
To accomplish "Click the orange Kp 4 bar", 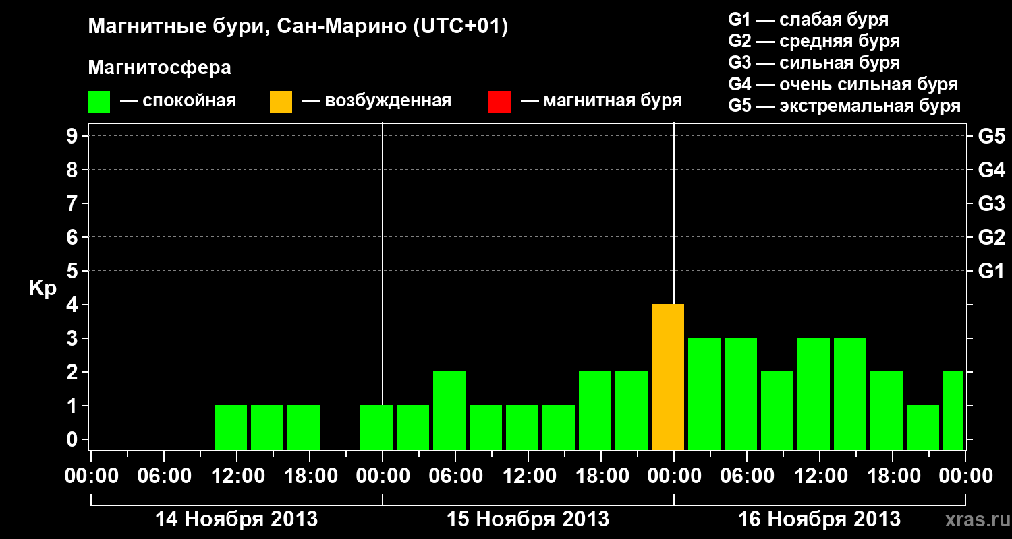I will 668,377.
